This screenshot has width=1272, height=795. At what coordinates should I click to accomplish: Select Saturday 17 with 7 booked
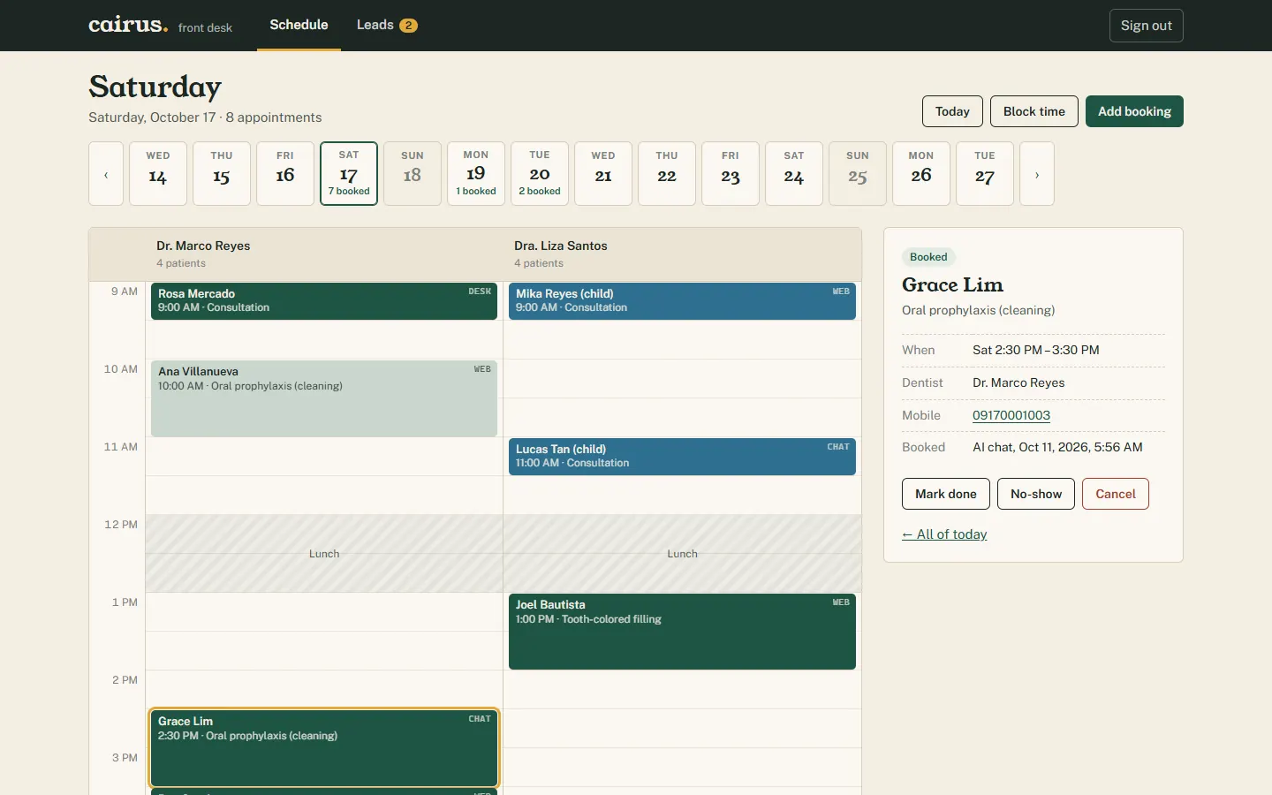click(x=349, y=174)
